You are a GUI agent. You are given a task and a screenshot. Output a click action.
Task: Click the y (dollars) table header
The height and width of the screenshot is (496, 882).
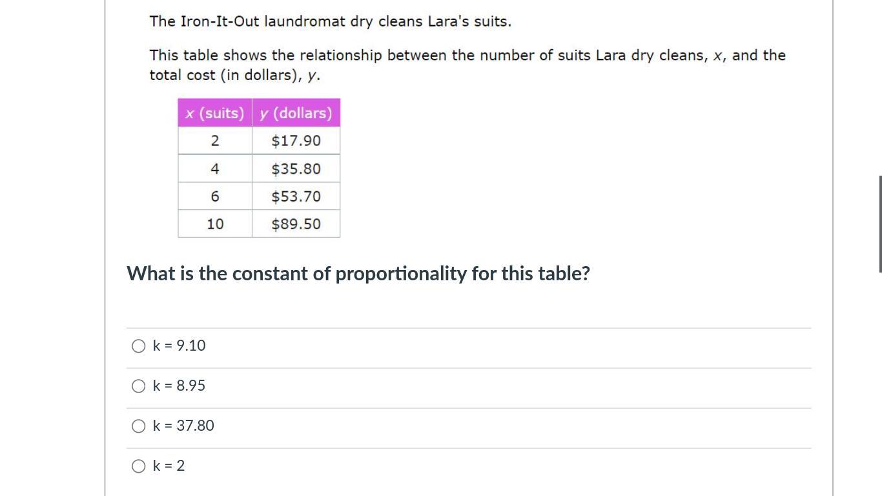pos(296,114)
